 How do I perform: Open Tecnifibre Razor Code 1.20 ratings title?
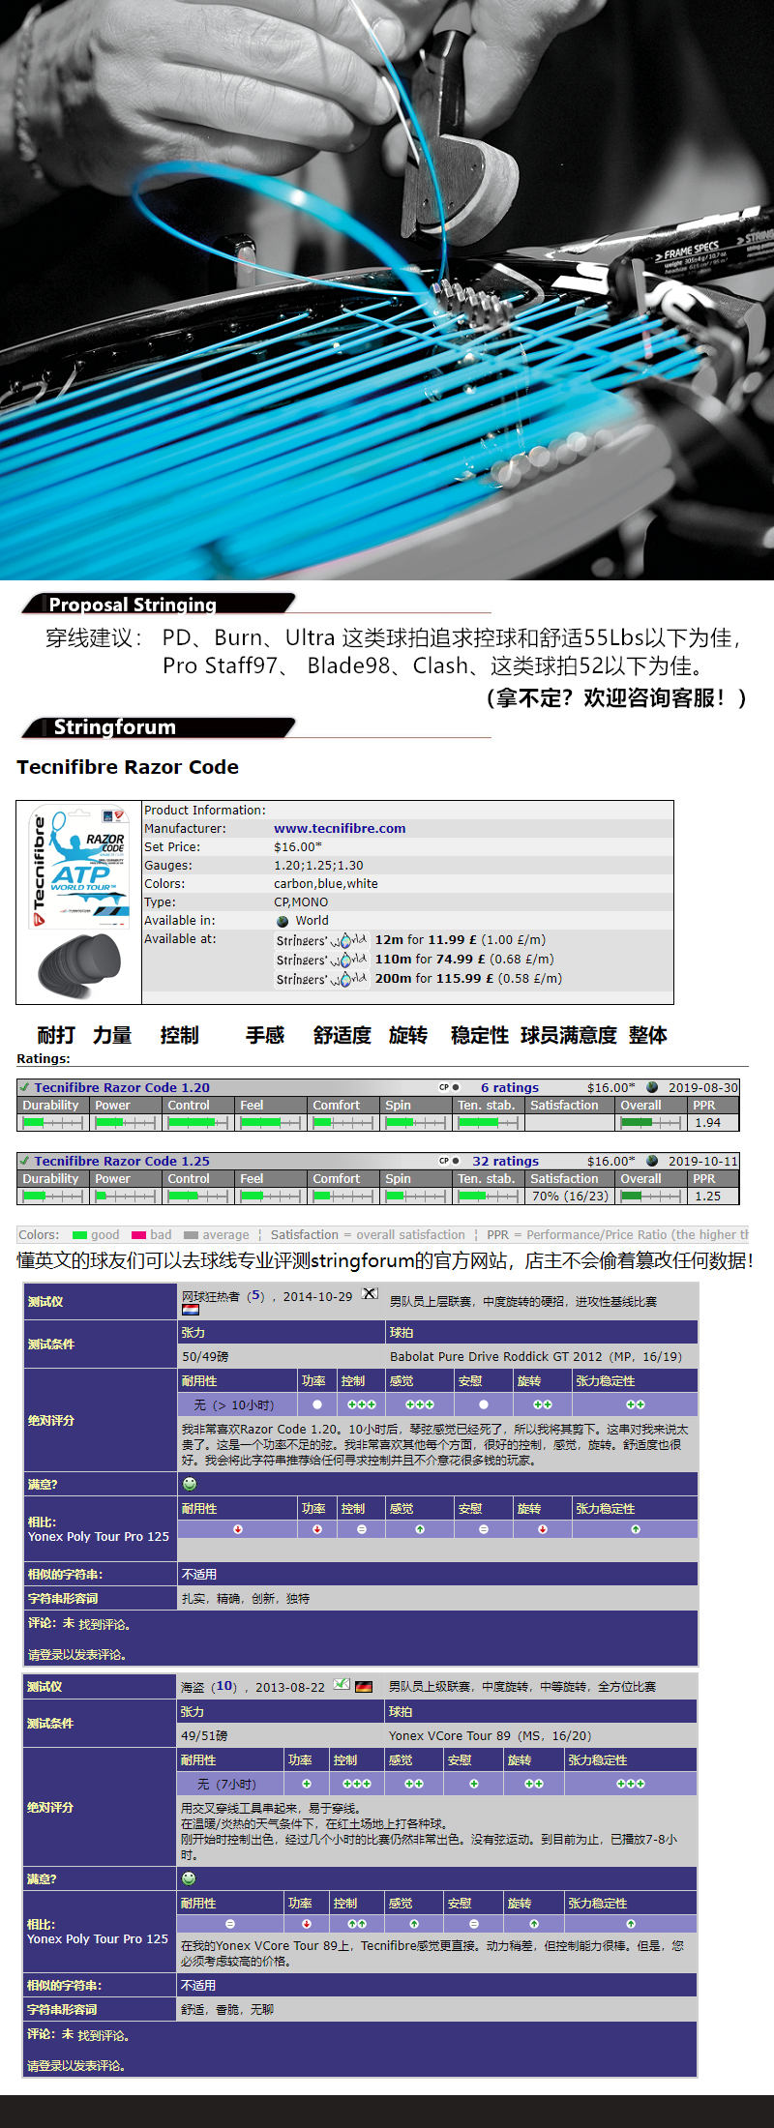122,1087
